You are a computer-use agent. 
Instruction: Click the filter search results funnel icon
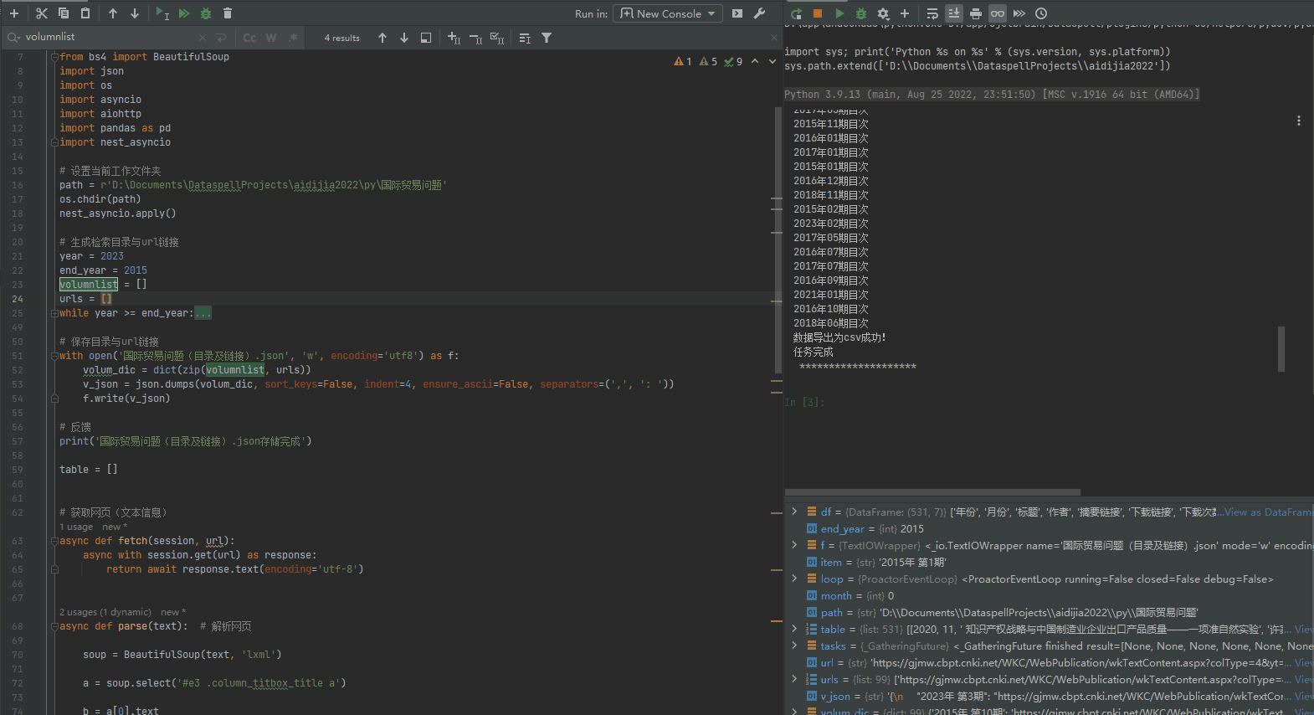click(x=547, y=38)
